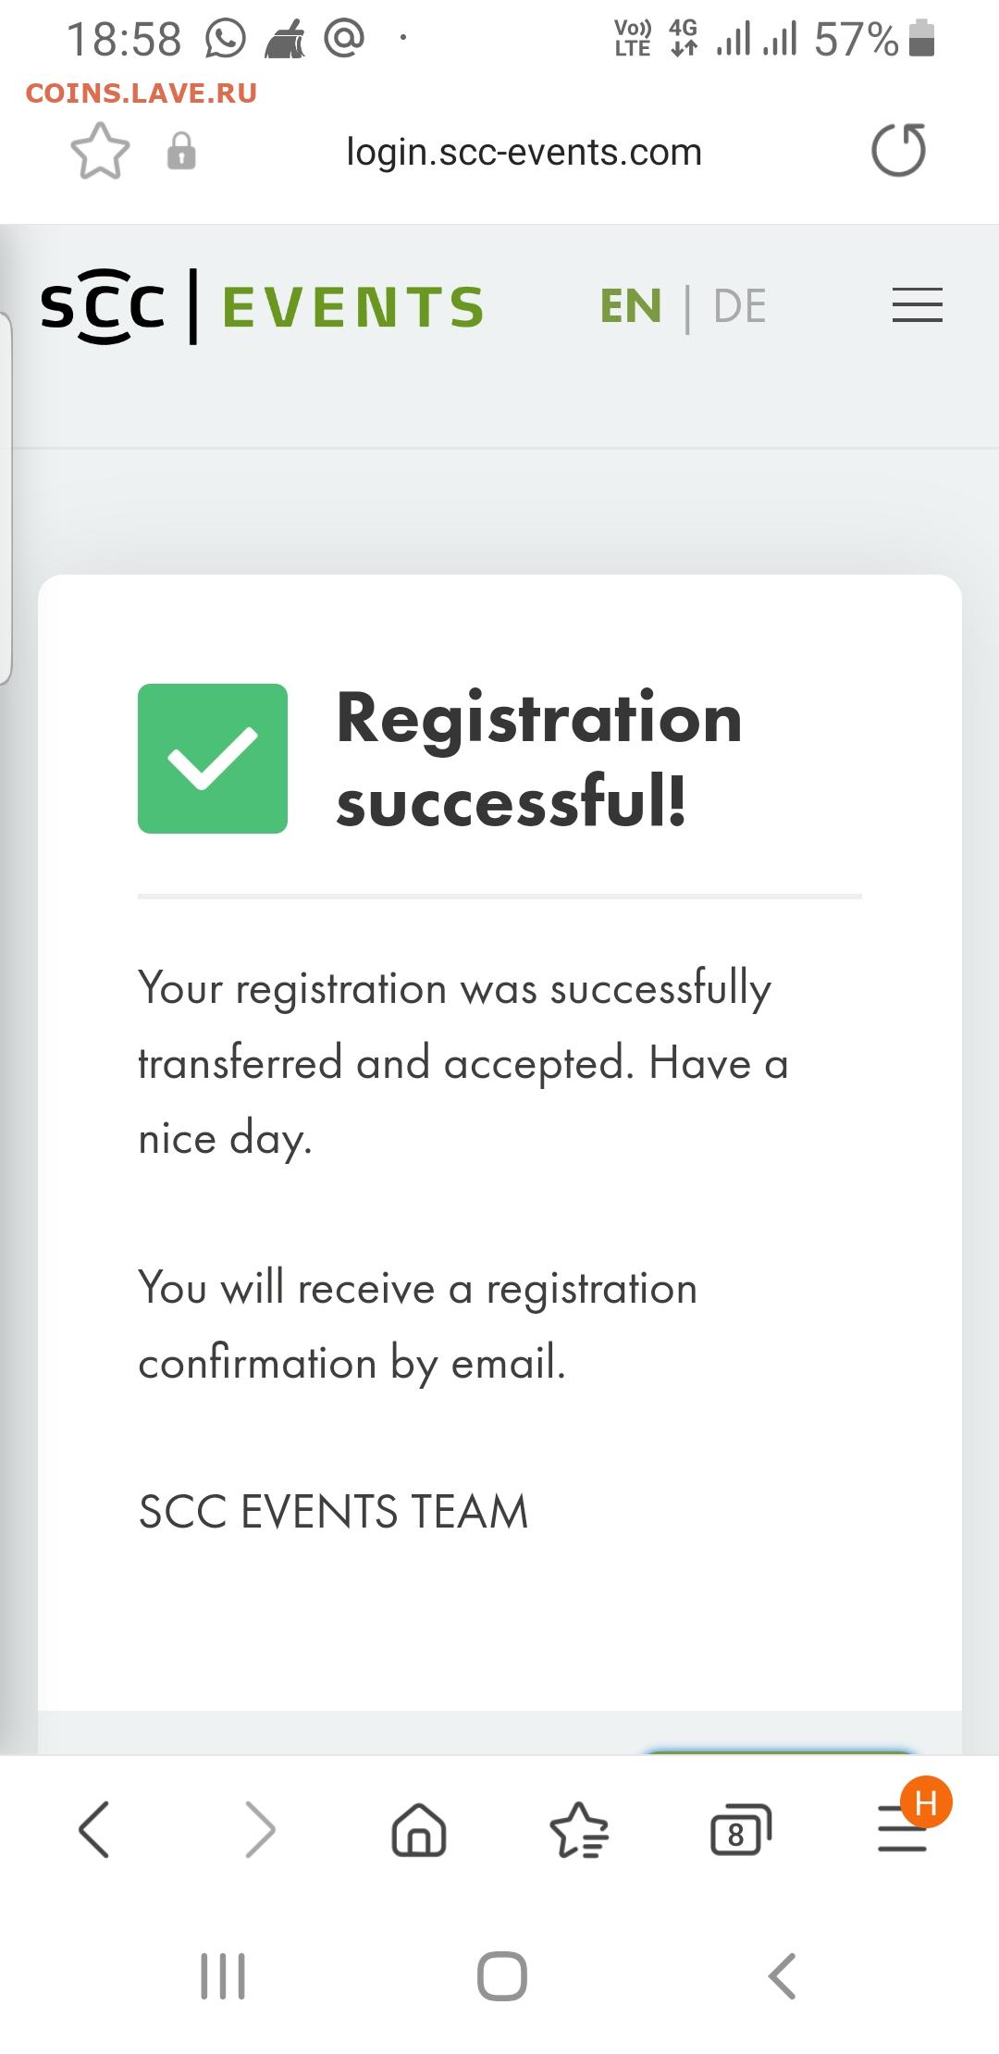Tap the Android system back button

[x=782, y=1977]
